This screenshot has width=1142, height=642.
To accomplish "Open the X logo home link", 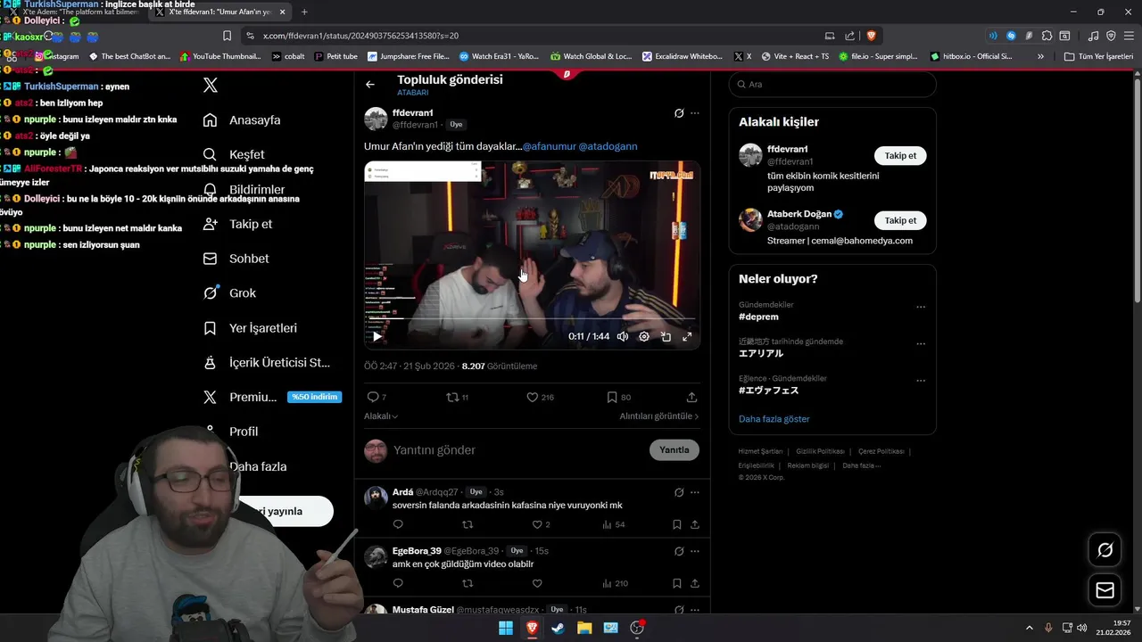I will pos(210,86).
